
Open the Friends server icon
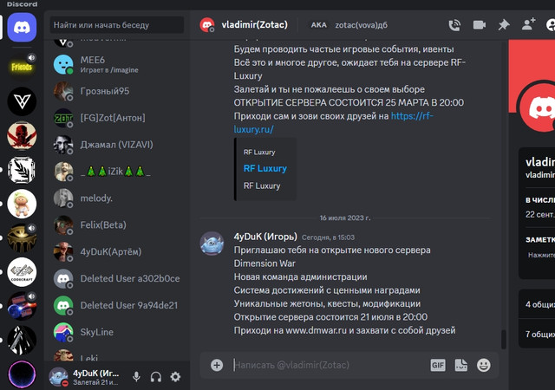[x=22, y=67]
